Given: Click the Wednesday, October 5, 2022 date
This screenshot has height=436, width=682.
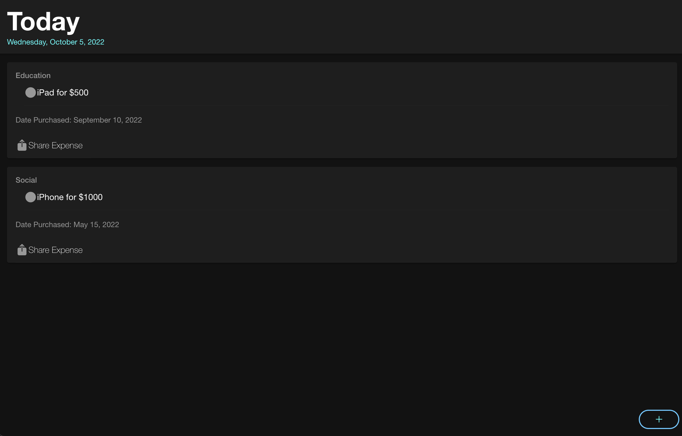Looking at the screenshot, I should pos(56,42).
